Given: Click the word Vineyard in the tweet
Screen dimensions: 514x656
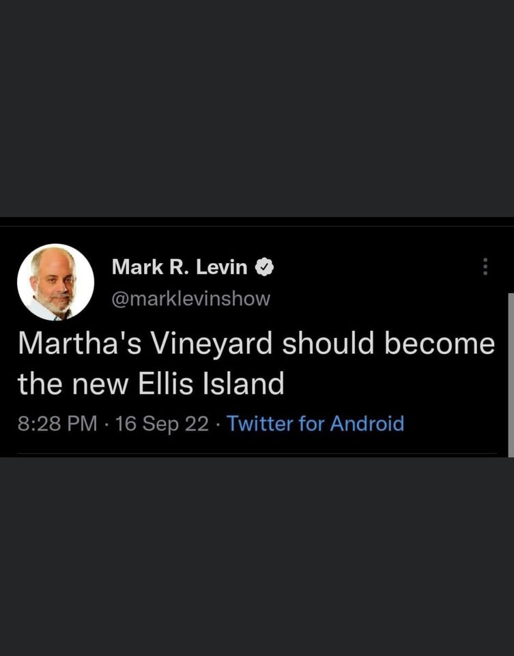Looking at the screenshot, I should tap(212, 344).
